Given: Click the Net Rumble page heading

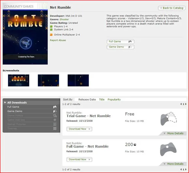Looking at the screenshot, I should pos(60,8).
